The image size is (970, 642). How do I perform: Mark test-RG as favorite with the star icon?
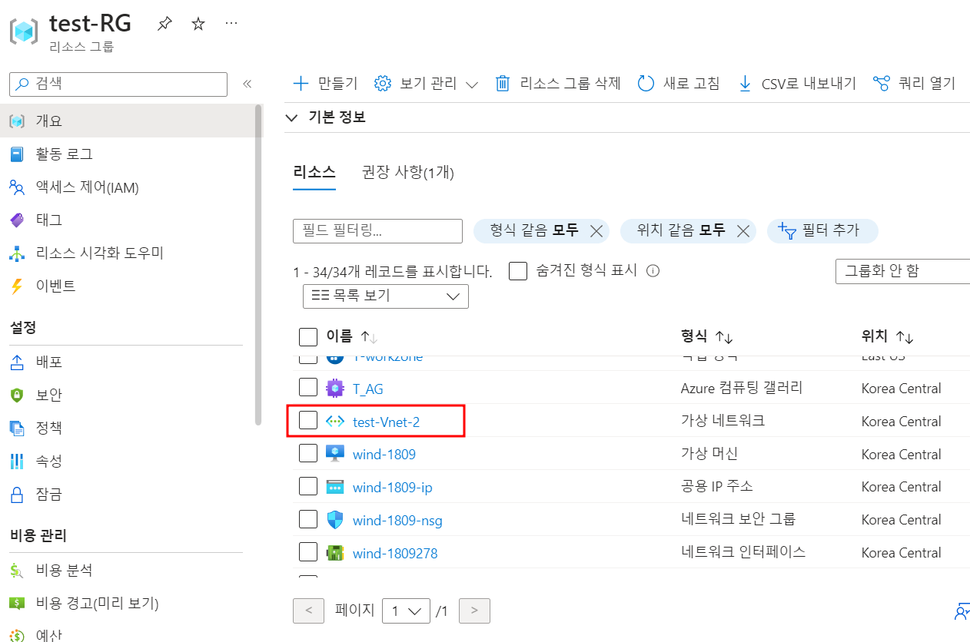(198, 24)
